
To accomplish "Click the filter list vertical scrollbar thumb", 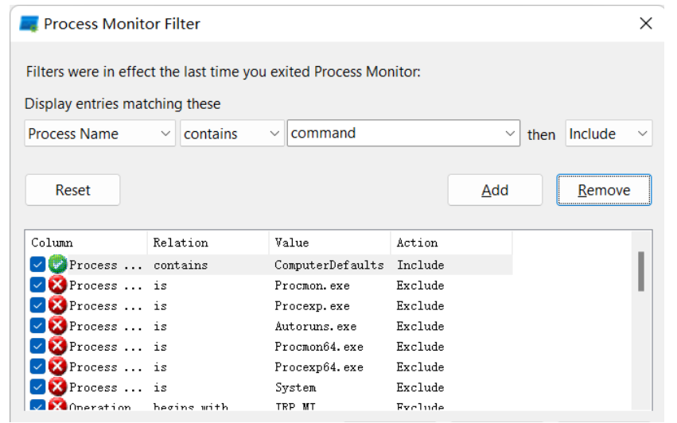I will point(641,272).
